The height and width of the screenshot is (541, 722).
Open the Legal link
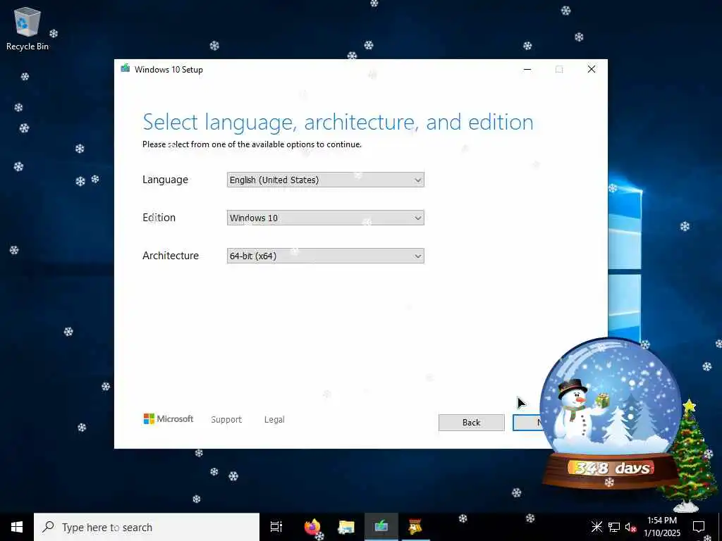(274, 420)
